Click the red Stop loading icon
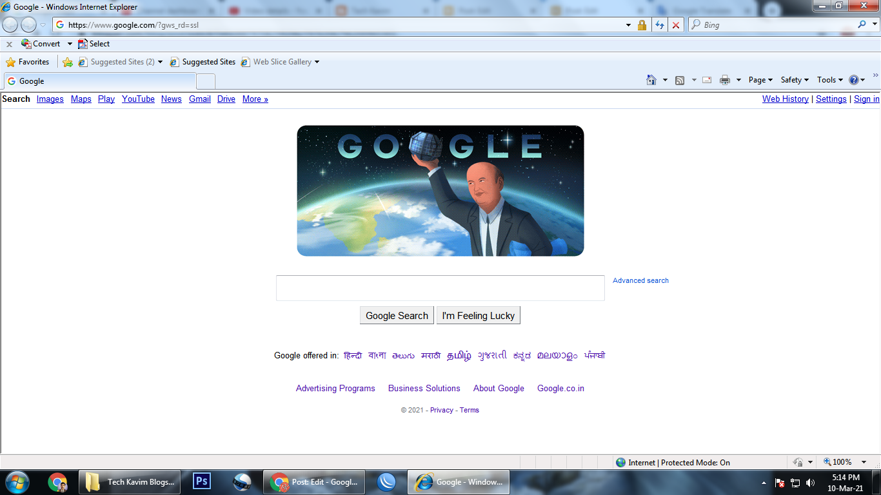Image resolution: width=881 pixels, height=495 pixels. coord(675,25)
